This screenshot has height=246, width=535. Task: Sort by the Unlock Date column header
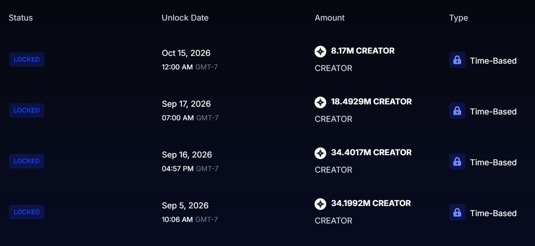click(x=185, y=18)
